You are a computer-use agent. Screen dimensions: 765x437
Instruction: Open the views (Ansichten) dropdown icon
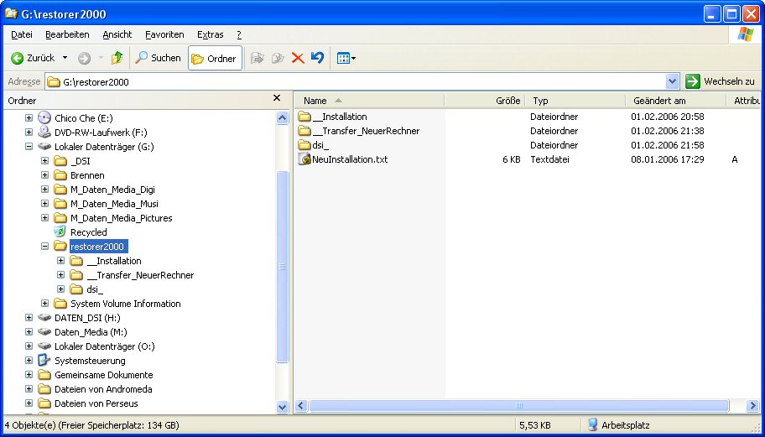tap(346, 59)
